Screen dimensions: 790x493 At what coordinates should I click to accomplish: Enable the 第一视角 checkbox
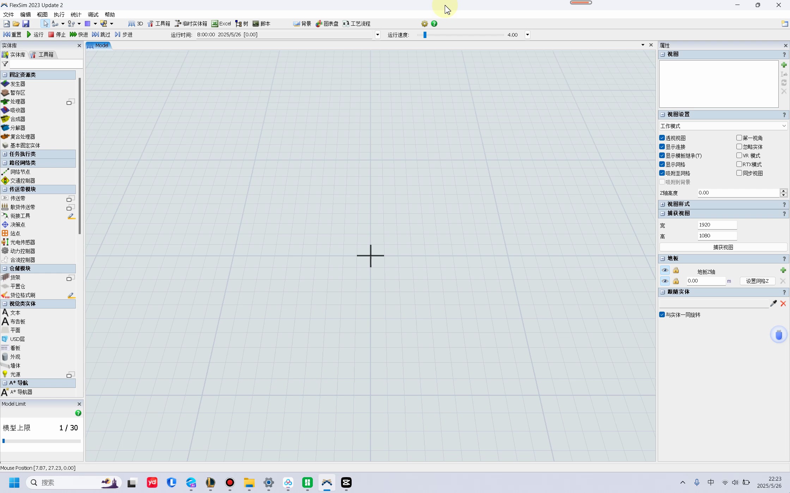coord(739,138)
